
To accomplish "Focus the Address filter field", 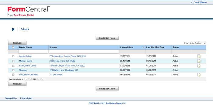I will (84, 52).
